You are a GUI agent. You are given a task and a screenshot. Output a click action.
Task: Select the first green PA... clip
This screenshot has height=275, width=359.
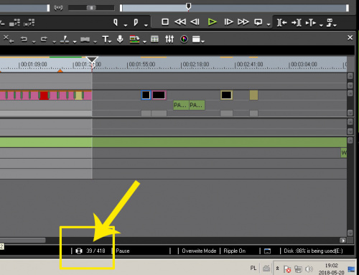pyautogui.click(x=181, y=105)
